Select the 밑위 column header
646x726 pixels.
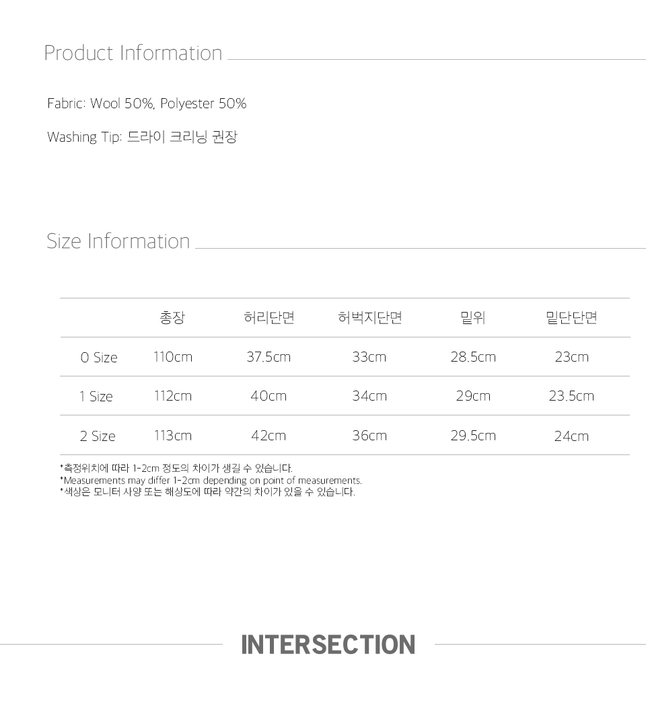(x=473, y=318)
